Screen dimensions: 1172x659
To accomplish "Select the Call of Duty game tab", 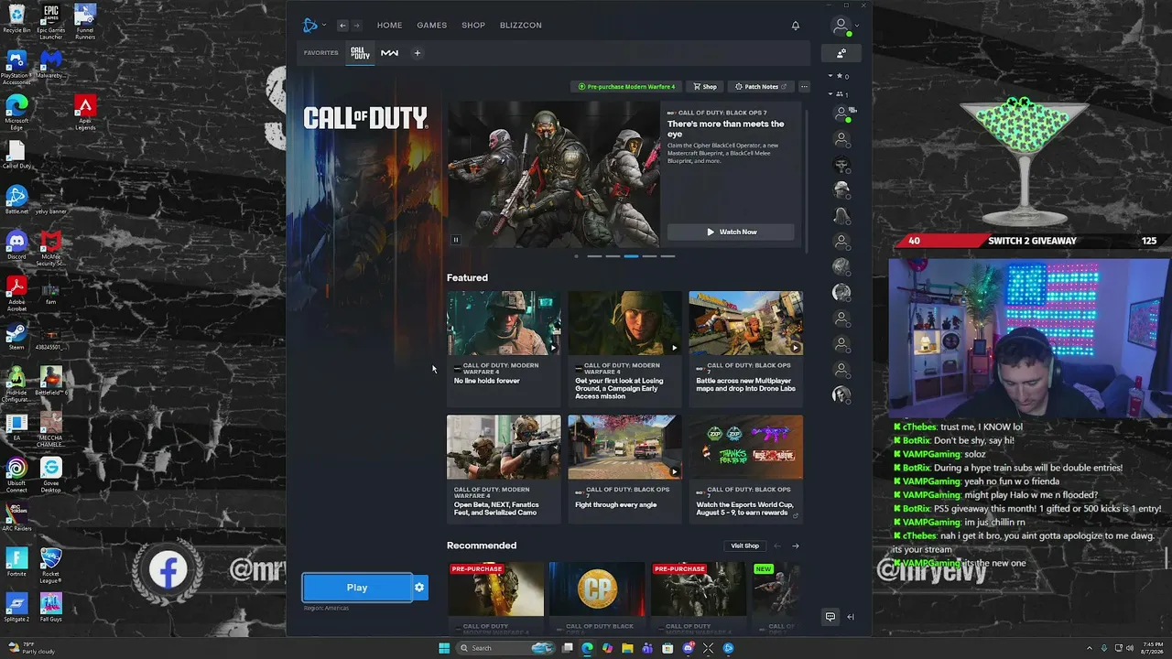I will (x=361, y=53).
